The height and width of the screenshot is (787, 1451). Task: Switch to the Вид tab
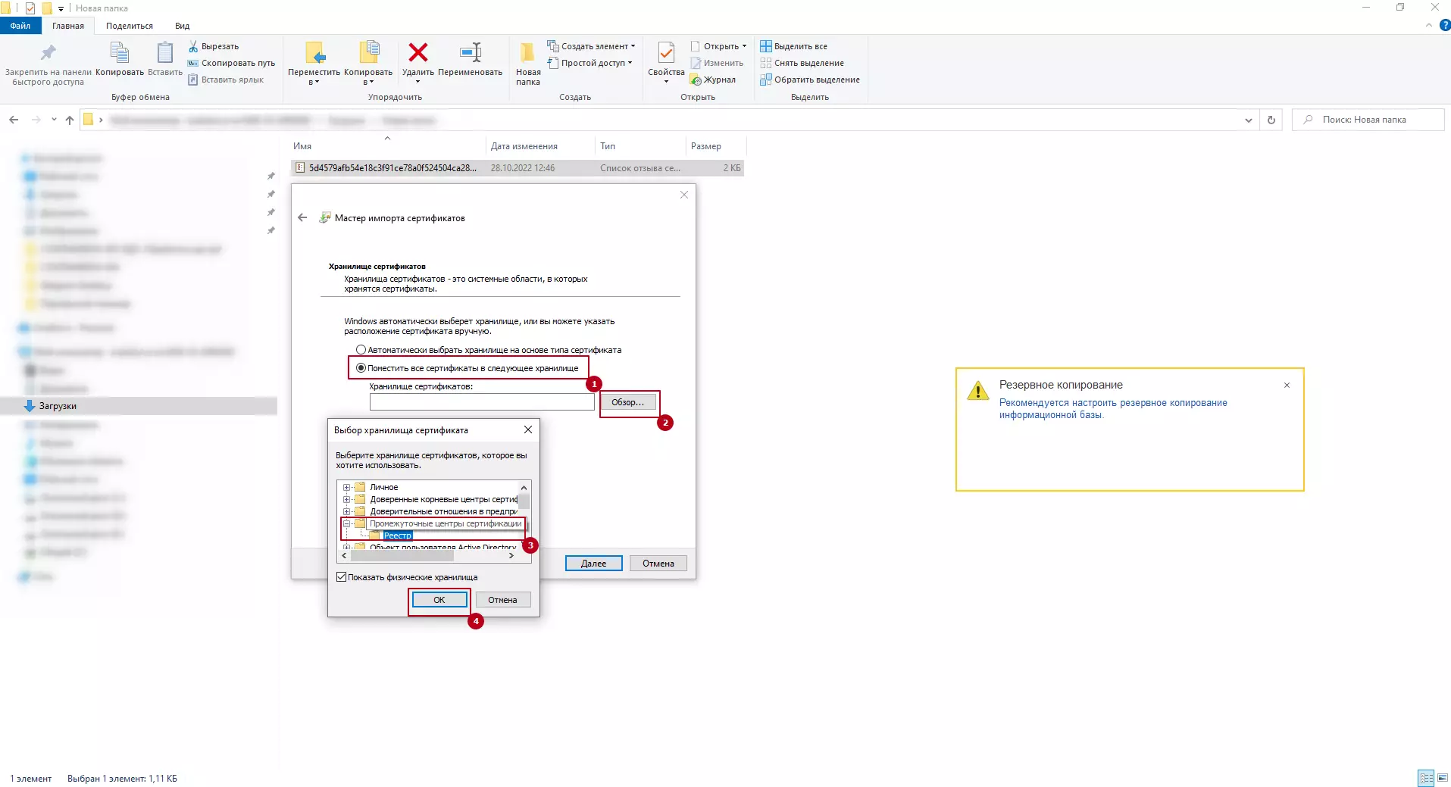click(182, 26)
